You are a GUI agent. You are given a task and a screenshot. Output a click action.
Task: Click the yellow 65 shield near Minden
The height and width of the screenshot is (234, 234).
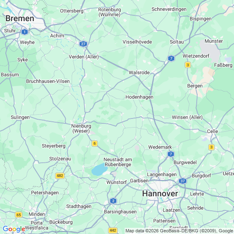pyautogui.click(x=19, y=215)
